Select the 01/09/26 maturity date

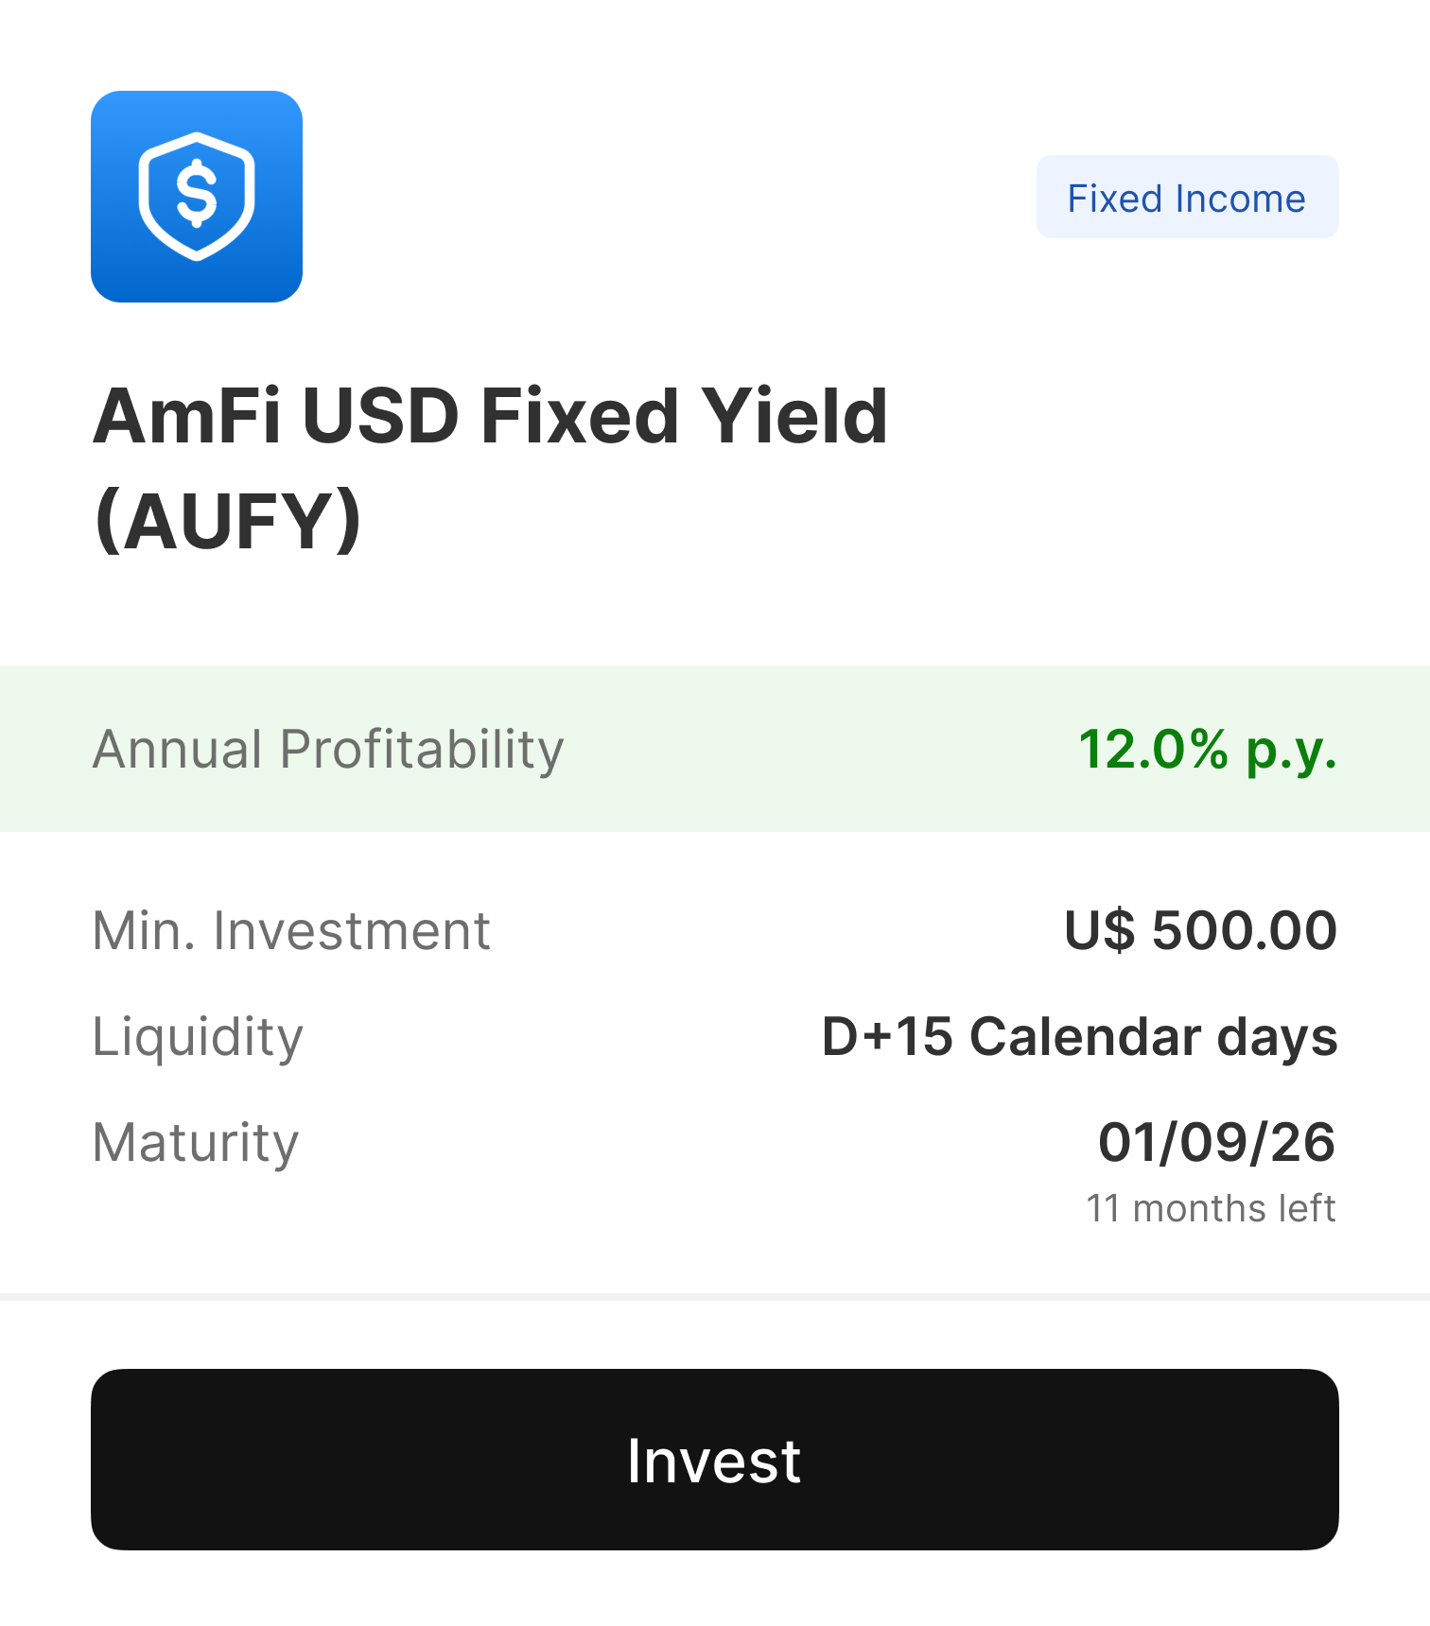(x=1216, y=1143)
